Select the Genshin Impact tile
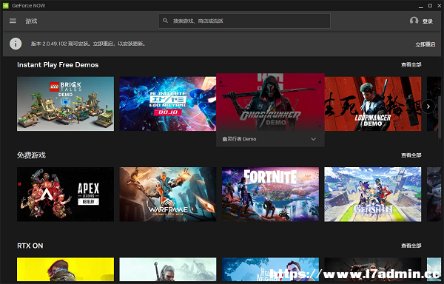The width and height of the screenshot is (444, 284). click(x=373, y=195)
